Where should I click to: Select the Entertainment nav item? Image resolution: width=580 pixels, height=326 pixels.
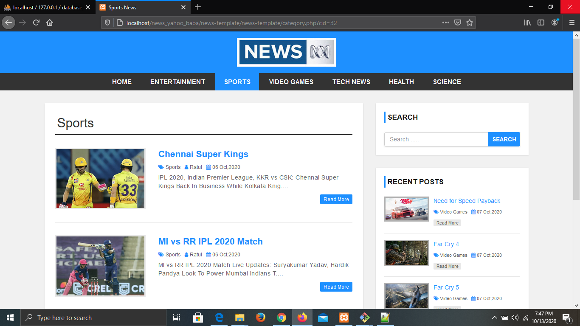(x=177, y=81)
